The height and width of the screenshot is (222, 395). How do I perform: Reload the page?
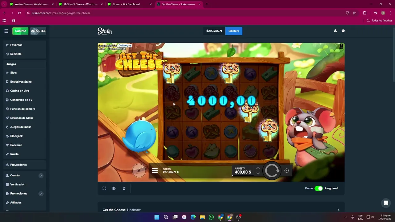point(19,13)
